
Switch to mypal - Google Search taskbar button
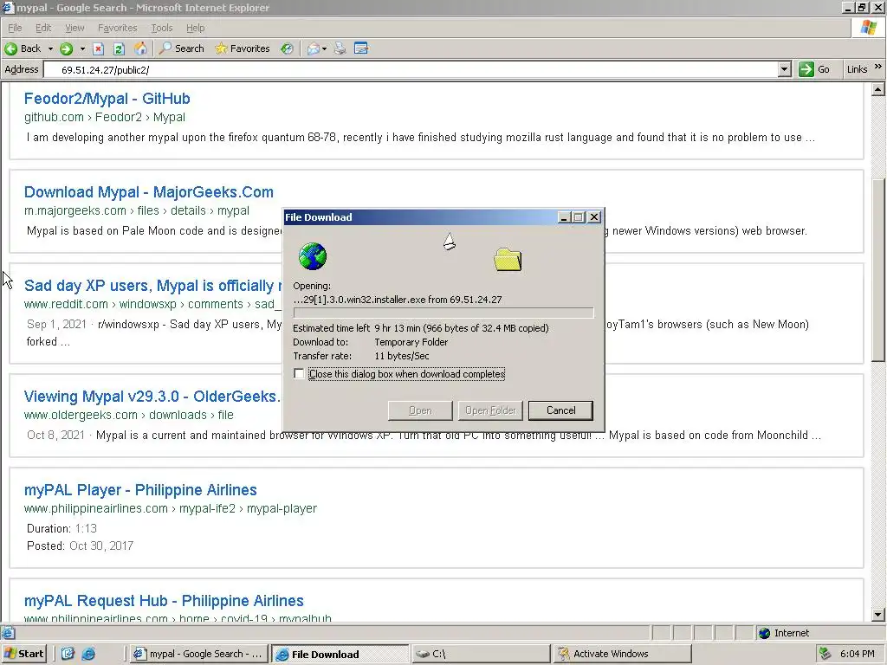198,654
